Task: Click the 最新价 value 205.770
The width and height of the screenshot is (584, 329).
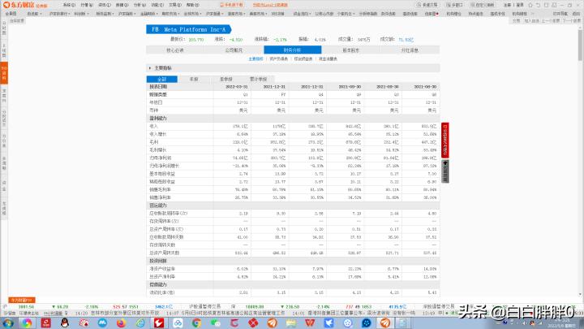Action: click(196, 40)
